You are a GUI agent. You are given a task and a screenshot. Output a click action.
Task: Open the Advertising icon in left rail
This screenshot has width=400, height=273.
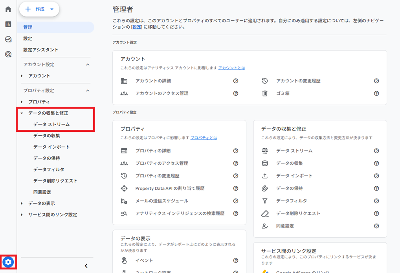(x=8, y=55)
